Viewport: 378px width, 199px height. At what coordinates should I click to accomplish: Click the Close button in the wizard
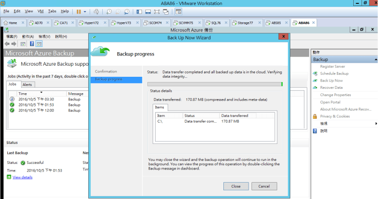point(236,186)
